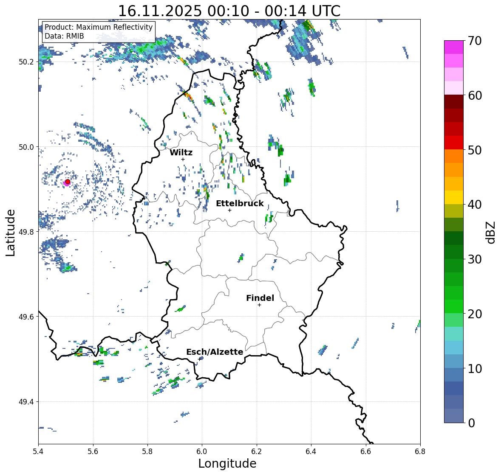This screenshot has width=501, height=474.
Task: Click the 6.2 longitude tick label
Action: [257, 451]
